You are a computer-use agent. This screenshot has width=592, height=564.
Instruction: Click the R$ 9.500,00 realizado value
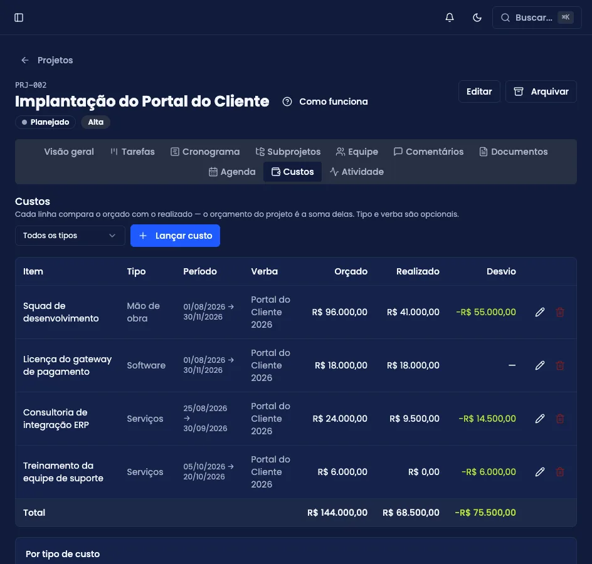click(414, 419)
